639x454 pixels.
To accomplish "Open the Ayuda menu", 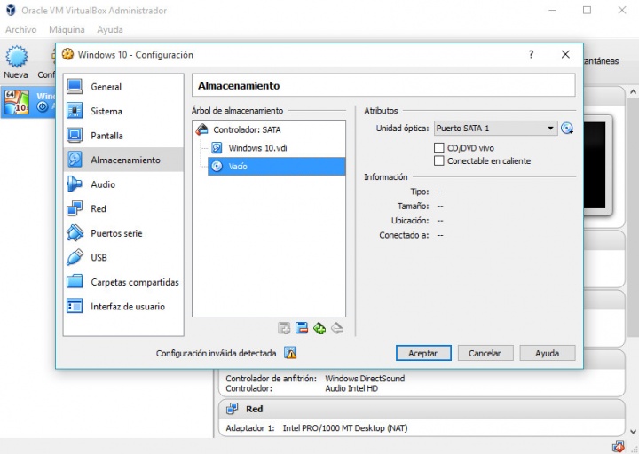I will [110, 30].
